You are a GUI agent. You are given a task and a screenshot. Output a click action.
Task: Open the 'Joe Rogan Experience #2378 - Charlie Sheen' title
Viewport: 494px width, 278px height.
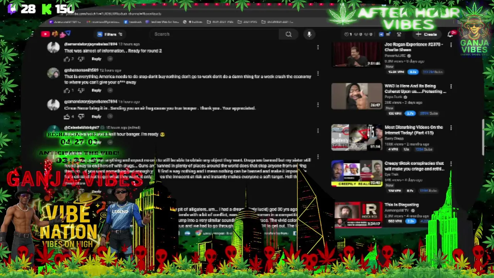tap(414, 47)
